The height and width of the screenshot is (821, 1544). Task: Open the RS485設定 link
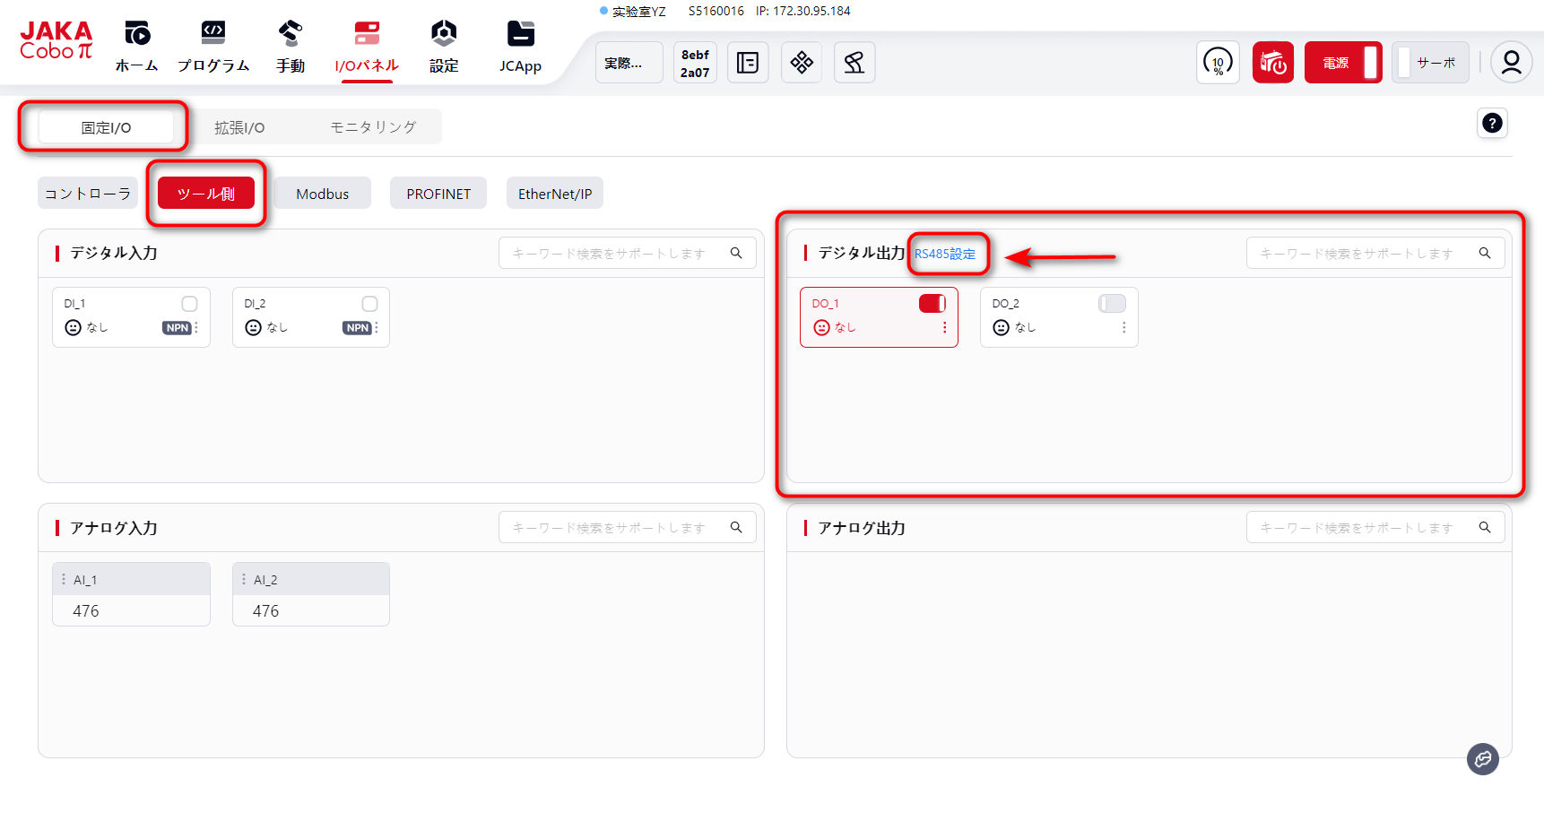click(x=945, y=254)
